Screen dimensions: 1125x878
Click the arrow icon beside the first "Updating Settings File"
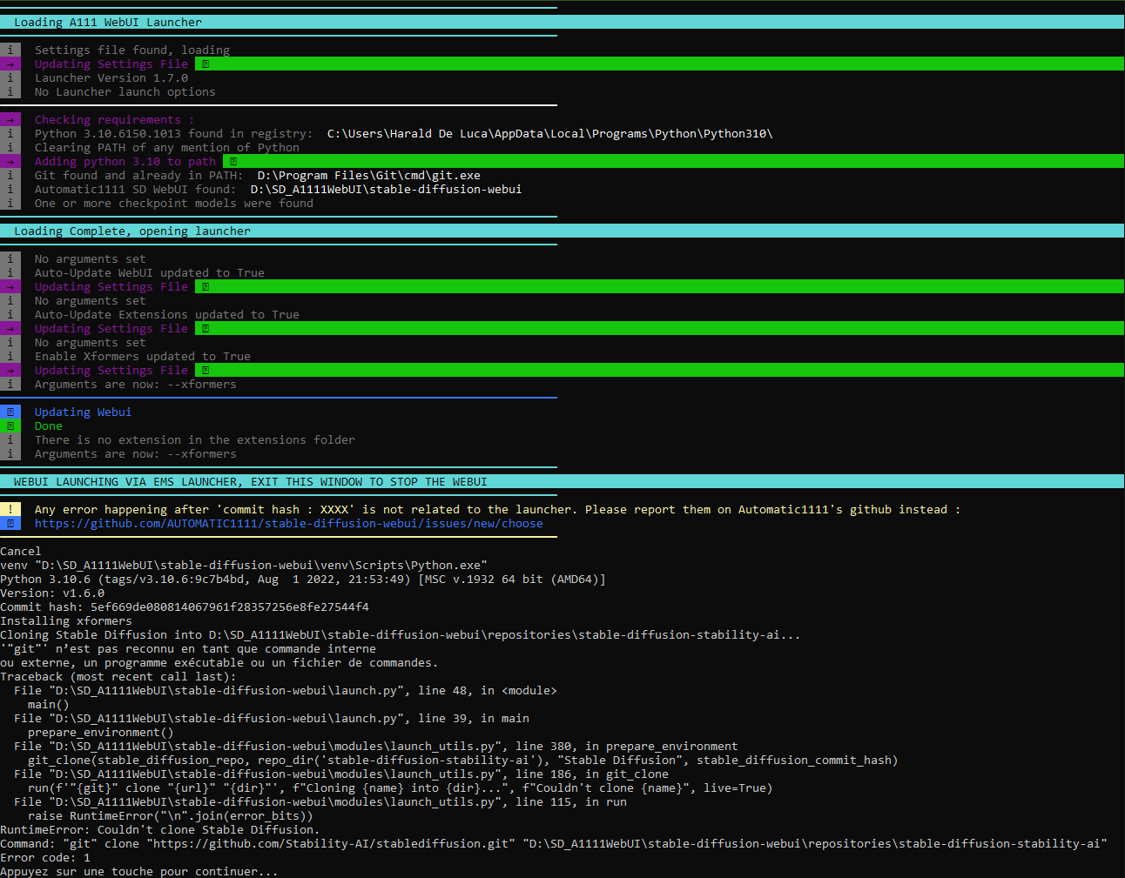pyautogui.click(x=10, y=64)
